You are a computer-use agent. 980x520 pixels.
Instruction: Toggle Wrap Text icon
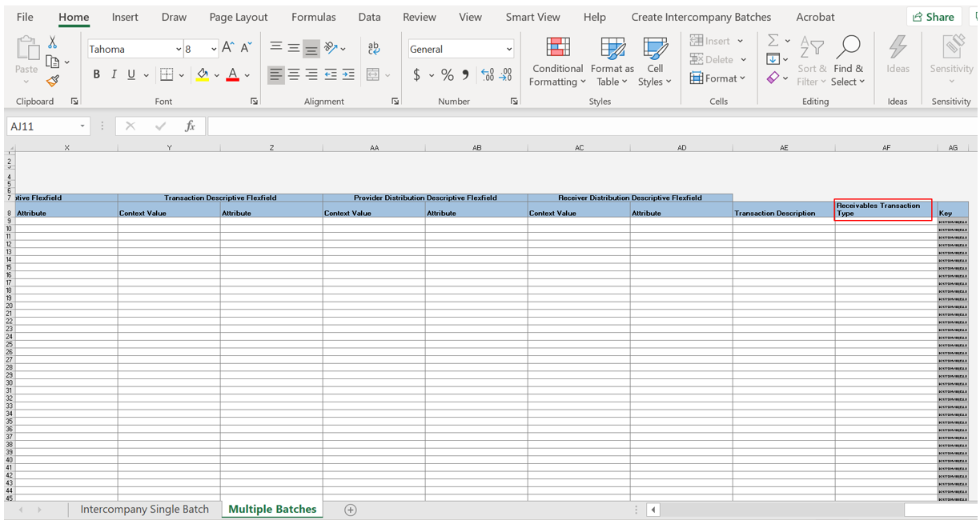pos(374,49)
